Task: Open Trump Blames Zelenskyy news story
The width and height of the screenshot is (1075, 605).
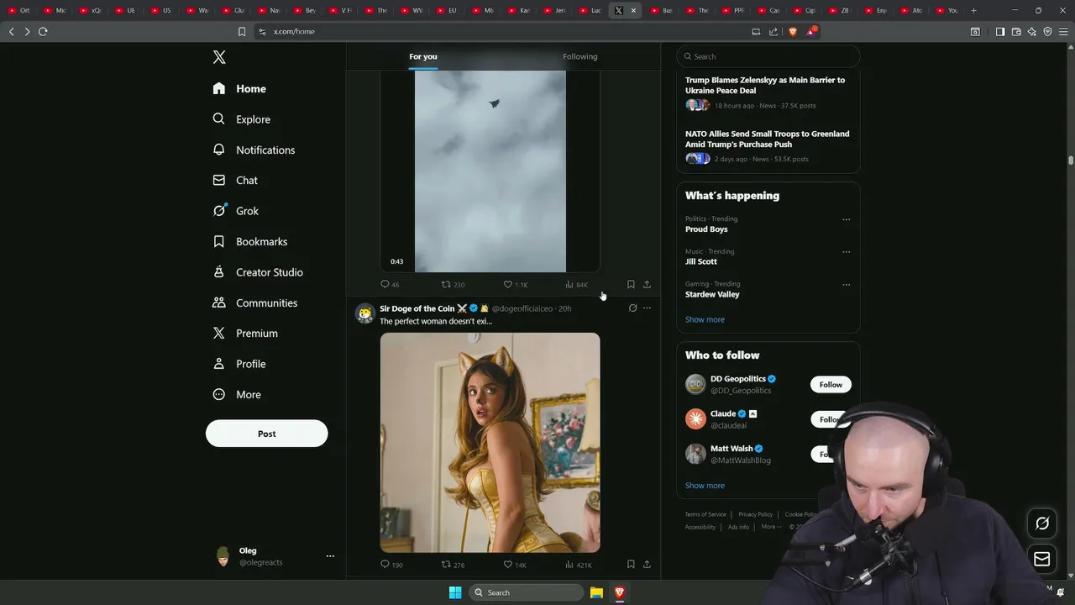Action: point(768,92)
